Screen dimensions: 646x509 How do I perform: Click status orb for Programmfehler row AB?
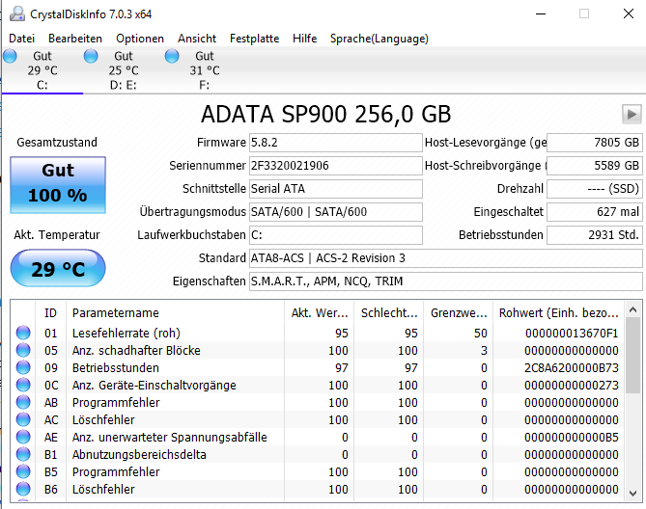[x=23, y=402]
